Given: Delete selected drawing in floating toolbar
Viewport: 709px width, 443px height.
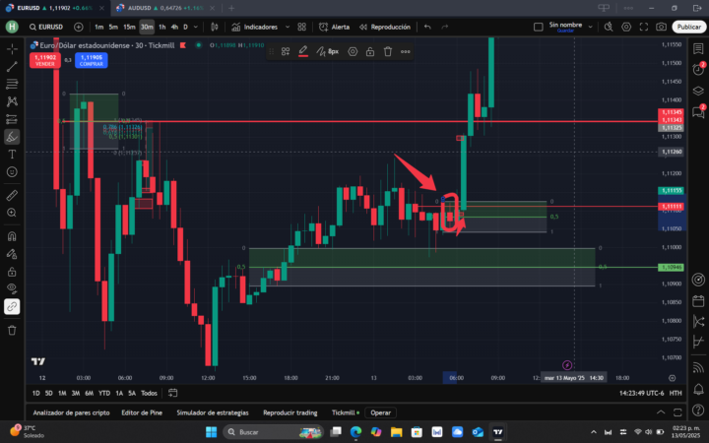Looking at the screenshot, I should tap(388, 51).
